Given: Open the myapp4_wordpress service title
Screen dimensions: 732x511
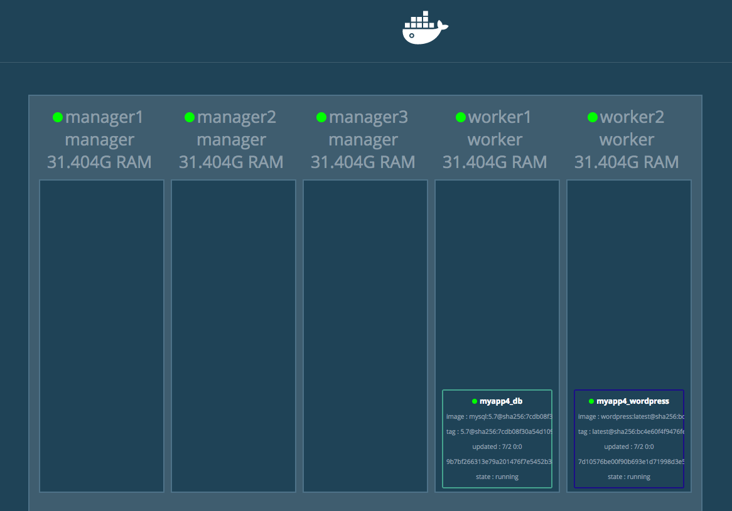Looking at the screenshot, I should [633, 401].
